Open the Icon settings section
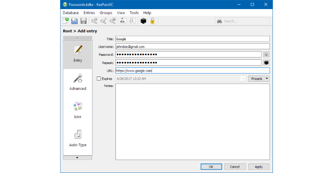 click(x=78, y=110)
